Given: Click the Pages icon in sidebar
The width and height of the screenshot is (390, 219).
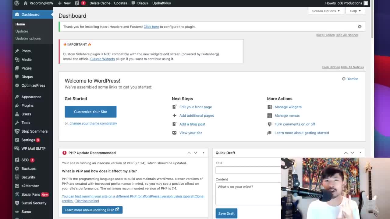Looking at the screenshot, I should pyautogui.click(x=17, y=68).
